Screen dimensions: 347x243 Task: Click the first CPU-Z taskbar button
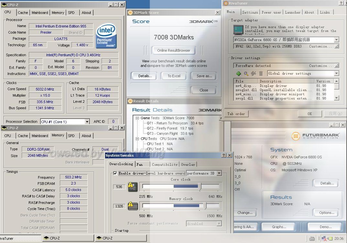68,238
